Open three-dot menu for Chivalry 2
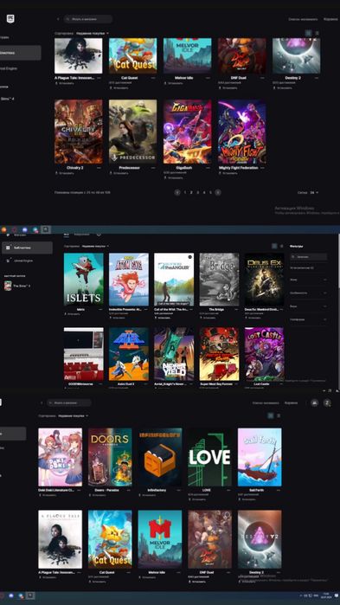The height and width of the screenshot is (605, 340). click(99, 168)
